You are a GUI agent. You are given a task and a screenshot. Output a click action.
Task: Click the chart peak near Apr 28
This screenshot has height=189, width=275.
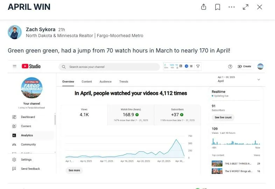[x=176, y=140]
